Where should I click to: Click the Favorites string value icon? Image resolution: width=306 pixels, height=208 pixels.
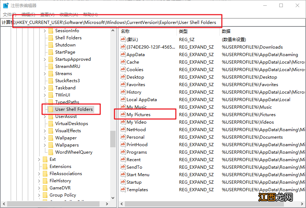123,84
